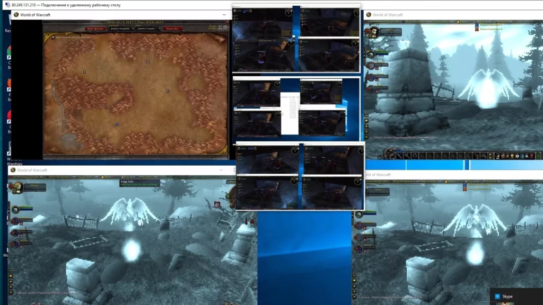Click the bottom chat scroll icon in bottom-left window
543x305 pixels.
pos(11,292)
